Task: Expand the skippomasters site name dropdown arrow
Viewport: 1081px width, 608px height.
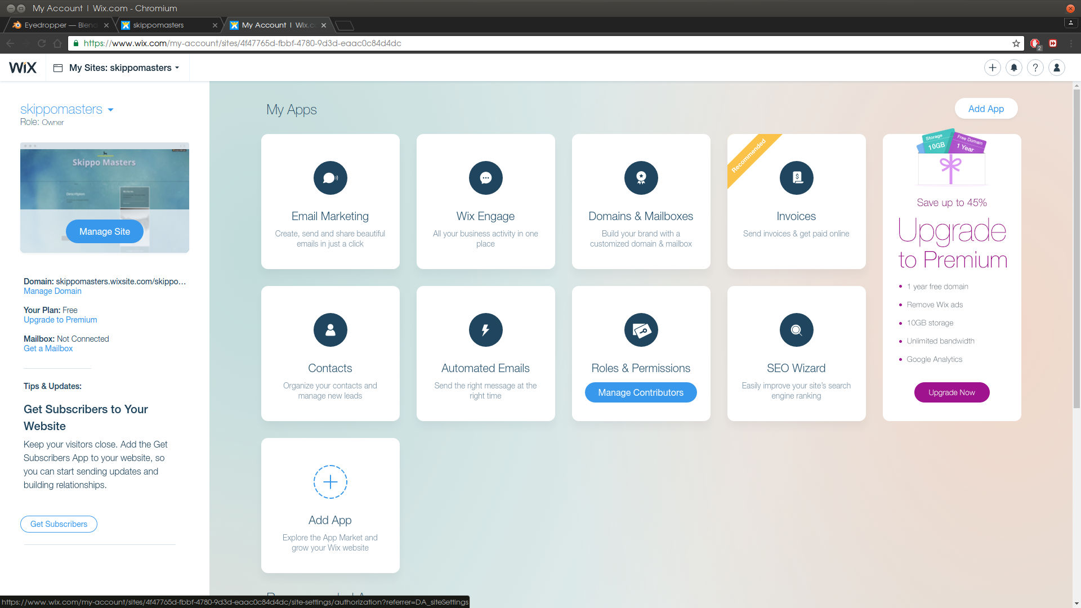Action: point(110,110)
